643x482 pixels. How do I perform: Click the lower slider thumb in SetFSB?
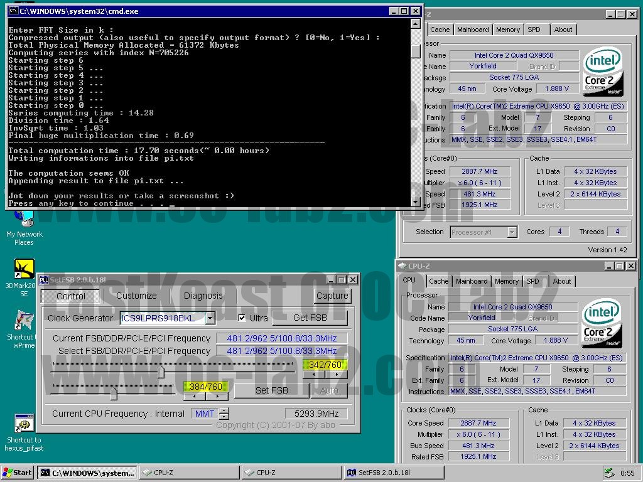tap(114, 394)
